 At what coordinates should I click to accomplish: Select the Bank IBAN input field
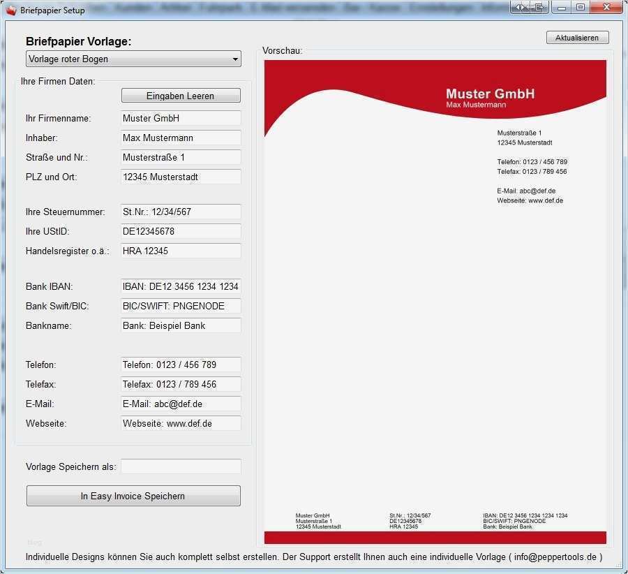[x=180, y=286]
